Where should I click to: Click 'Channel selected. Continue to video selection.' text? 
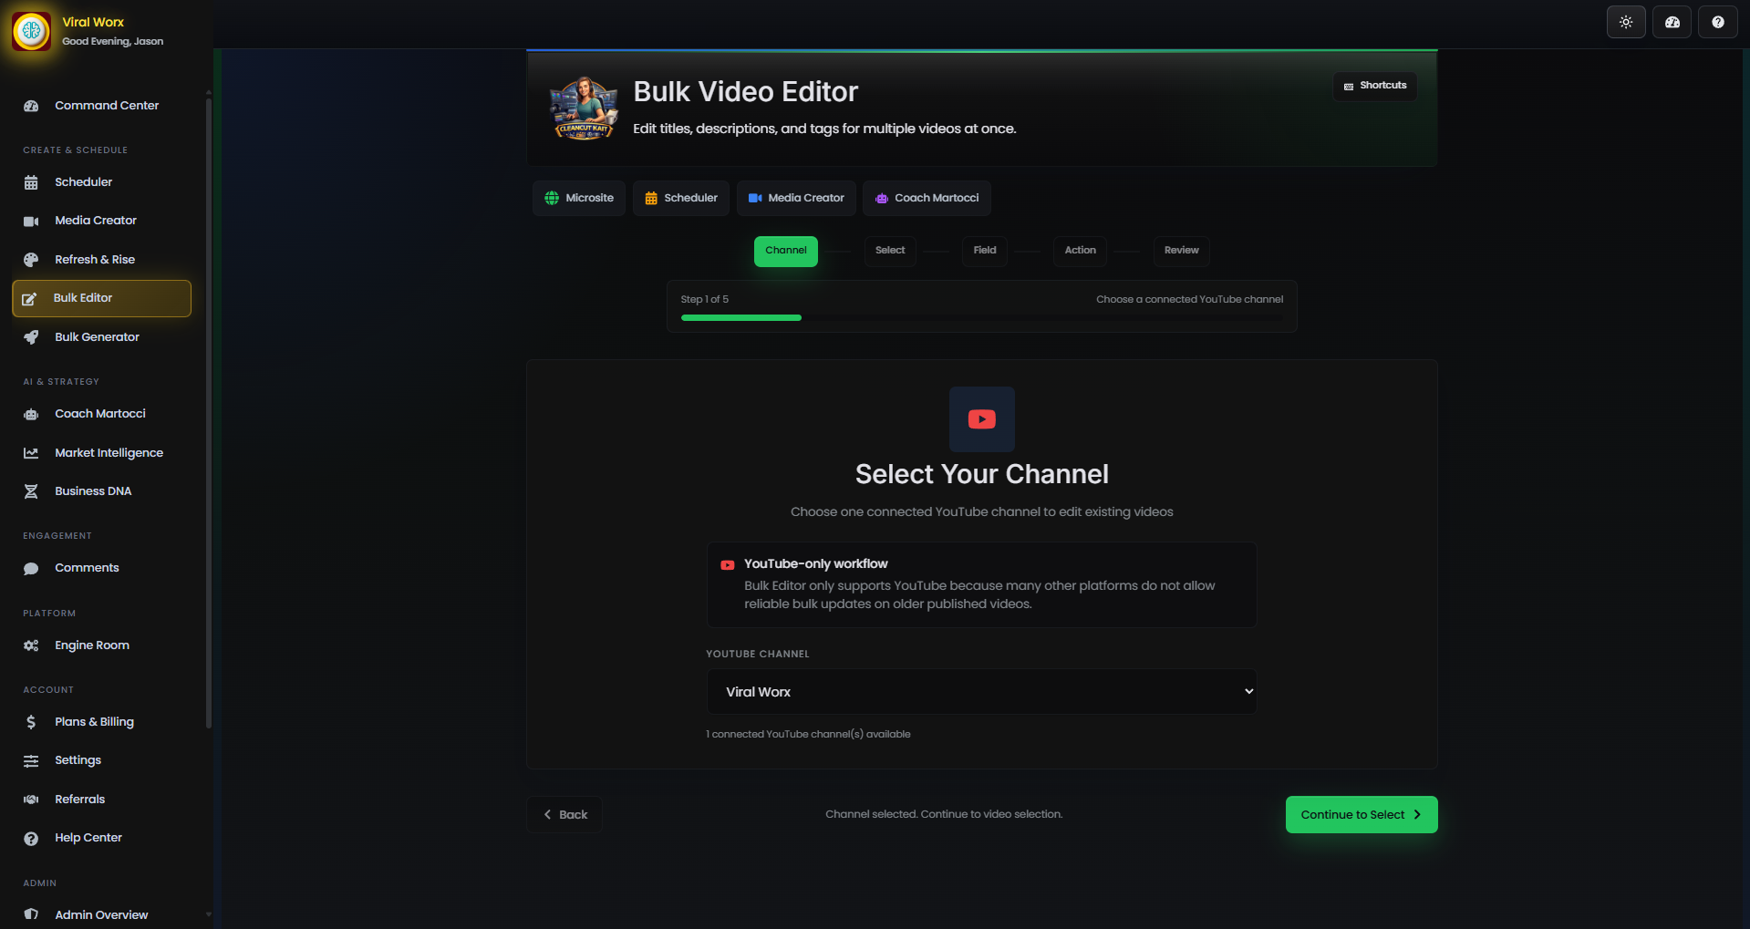pos(944,815)
